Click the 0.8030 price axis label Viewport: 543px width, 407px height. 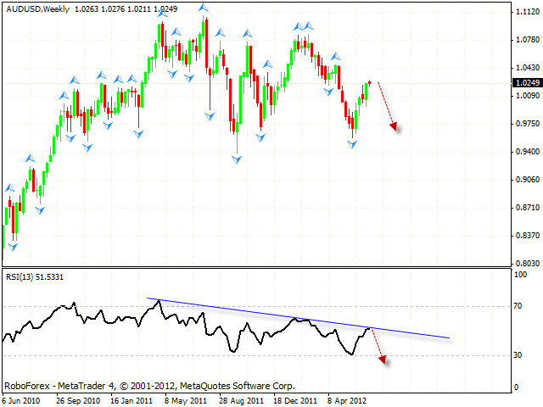(x=526, y=263)
